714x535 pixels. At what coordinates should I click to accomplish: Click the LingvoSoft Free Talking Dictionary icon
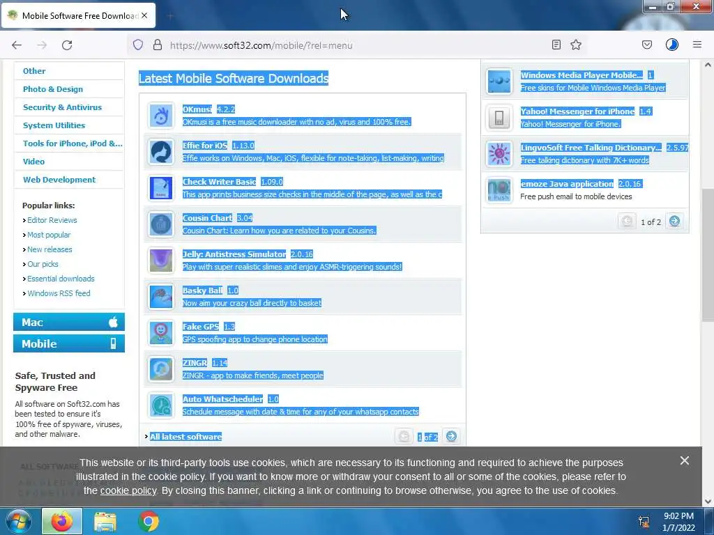(x=499, y=154)
